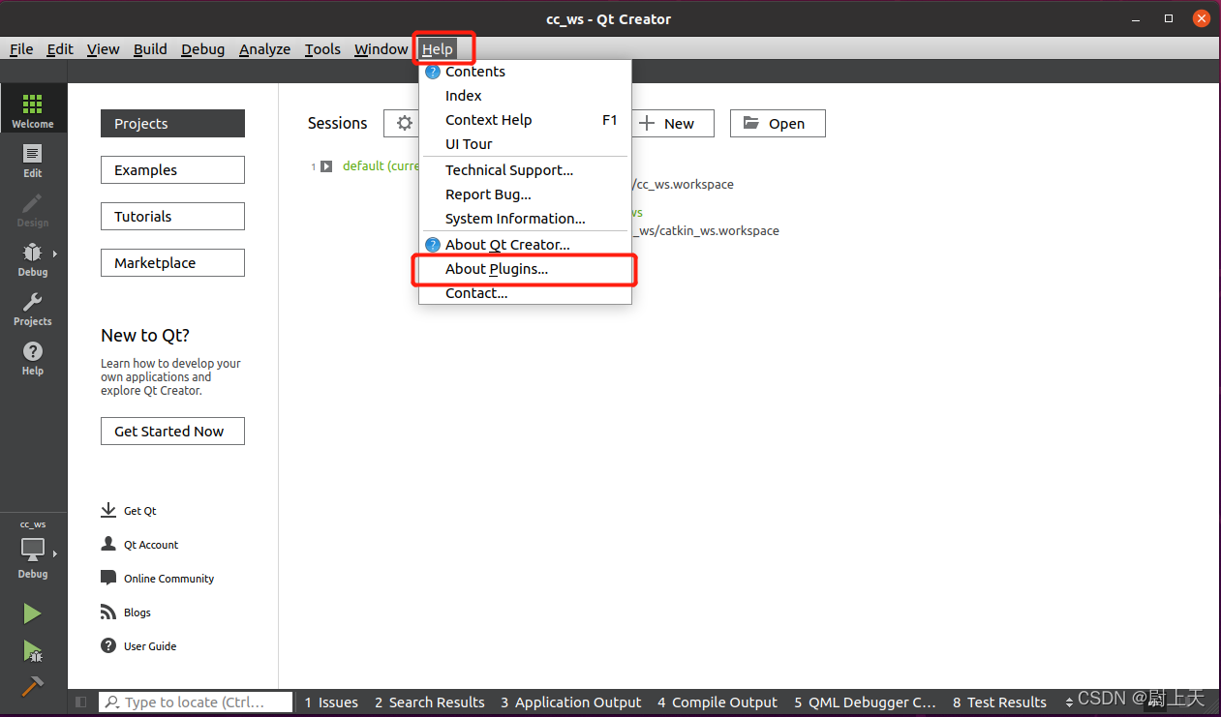Click the Sessions heading
Screen dimensions: 1221x717
pyautogui.click(x=338, y=123)
